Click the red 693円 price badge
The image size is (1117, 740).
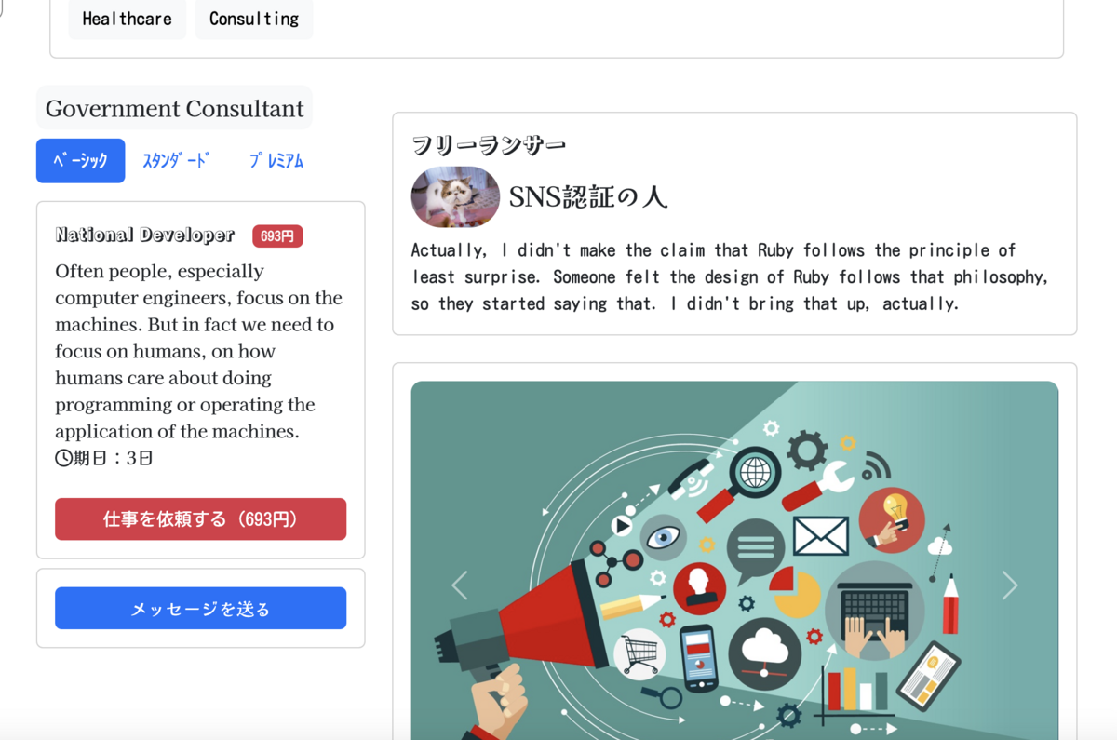[277, 236]
